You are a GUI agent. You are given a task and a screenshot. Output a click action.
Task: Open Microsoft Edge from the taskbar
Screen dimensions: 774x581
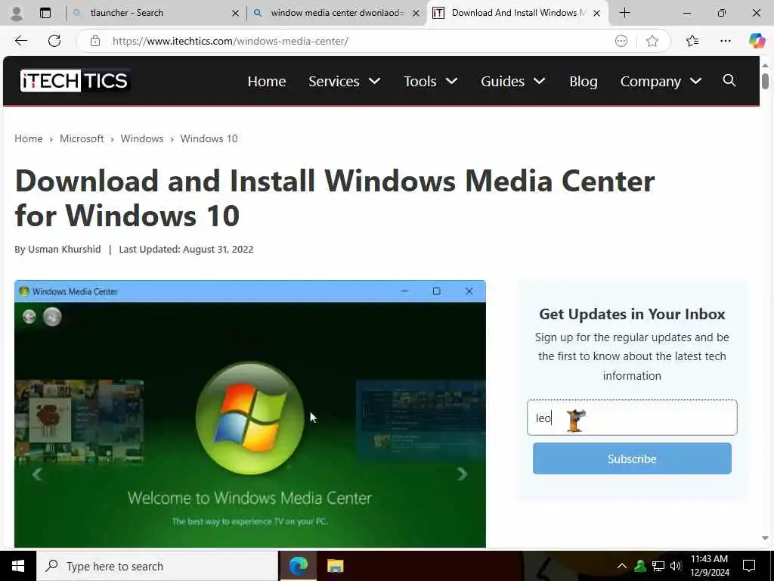298,566
